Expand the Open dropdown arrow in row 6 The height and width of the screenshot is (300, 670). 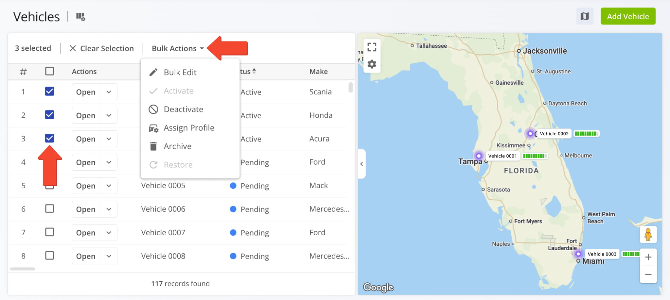point(109,209)
